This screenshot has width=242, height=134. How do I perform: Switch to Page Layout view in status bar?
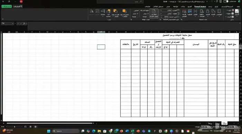30,127
